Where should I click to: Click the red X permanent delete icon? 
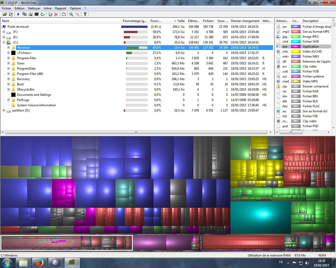tap(56, 14)
